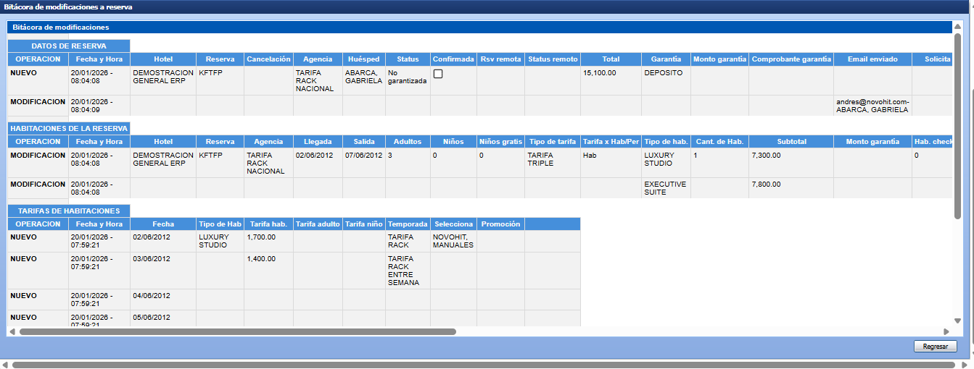Click the Email enviado column header

872,59
